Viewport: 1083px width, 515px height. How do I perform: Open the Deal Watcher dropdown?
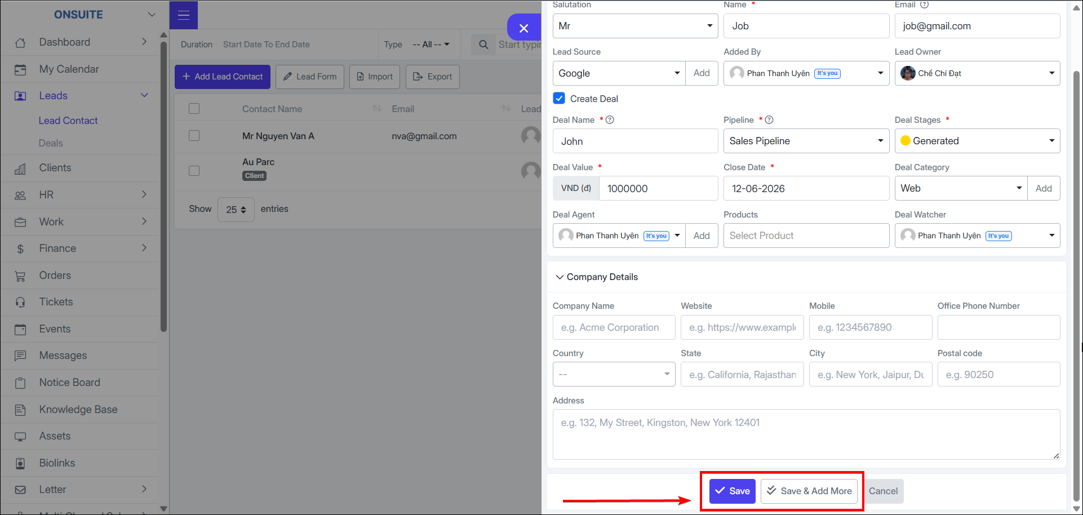(978, 236)
